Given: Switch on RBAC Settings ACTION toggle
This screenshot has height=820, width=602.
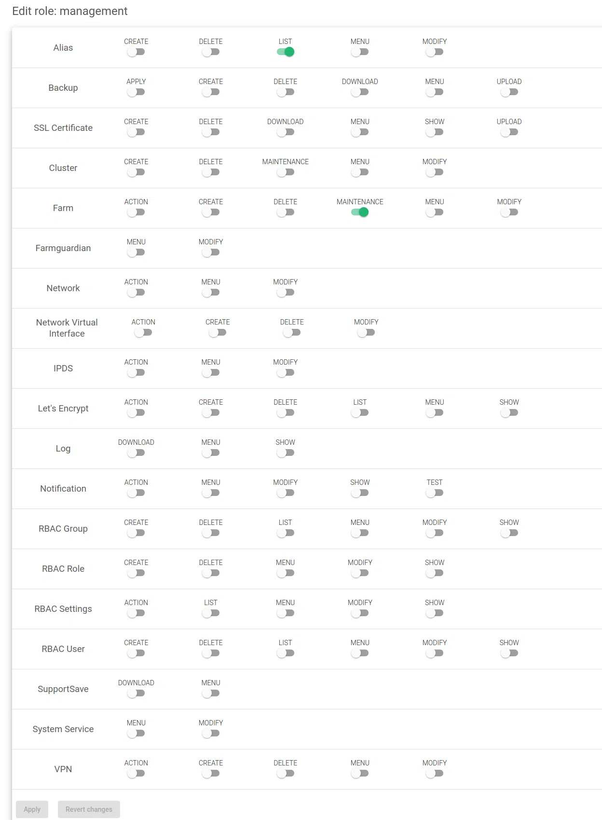Looking at the screenshot, I should click(x=136, y=613).
